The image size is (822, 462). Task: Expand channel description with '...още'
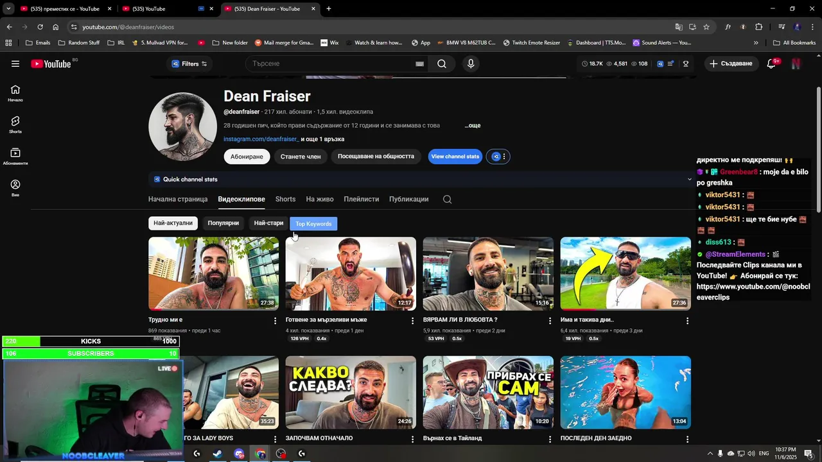(473, 126)
